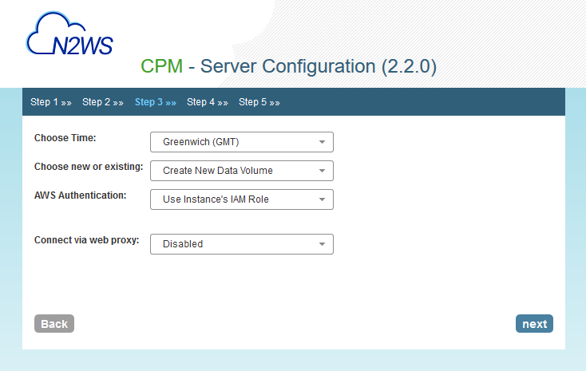Jump to Step 4 tab
The height and width of the screenshot is (371, 586).
click(x=208, y=102)
